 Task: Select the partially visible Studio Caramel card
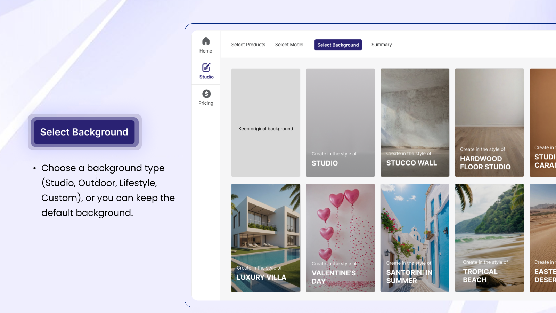(x=543, y=122)
